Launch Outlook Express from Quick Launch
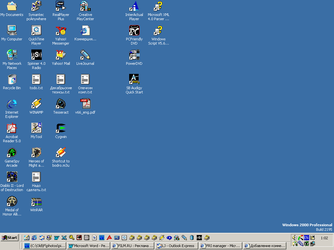The image size is (334, 250). coord(42,238)
